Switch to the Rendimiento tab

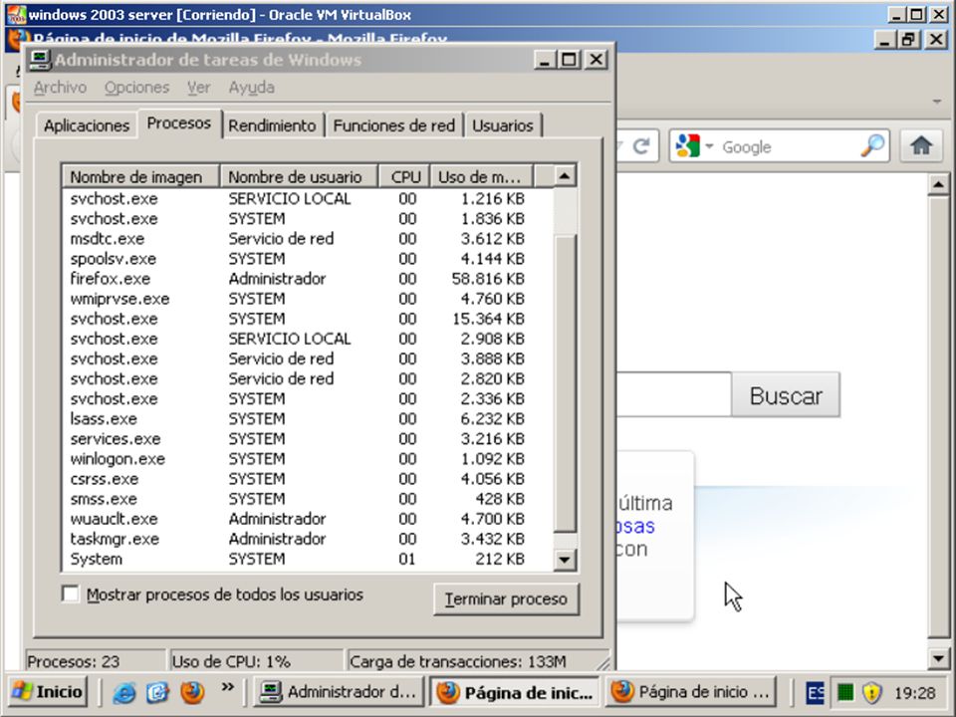pyautogui.click(x=272, y=125)
